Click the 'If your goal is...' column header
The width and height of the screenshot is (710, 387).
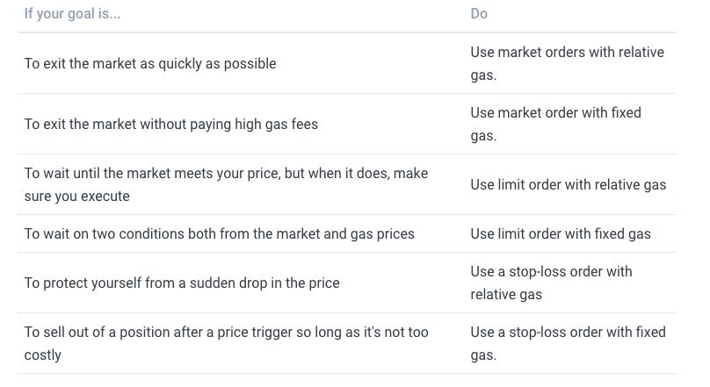pos(72,13)
